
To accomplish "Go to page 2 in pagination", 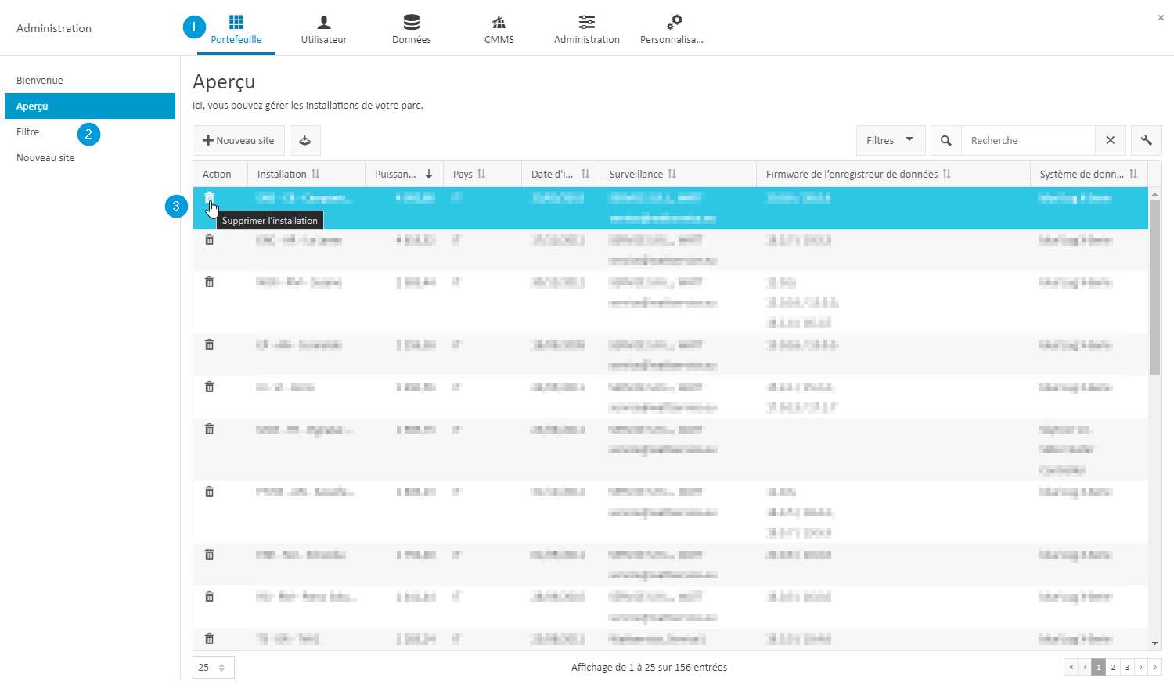I will [1113, 667].
